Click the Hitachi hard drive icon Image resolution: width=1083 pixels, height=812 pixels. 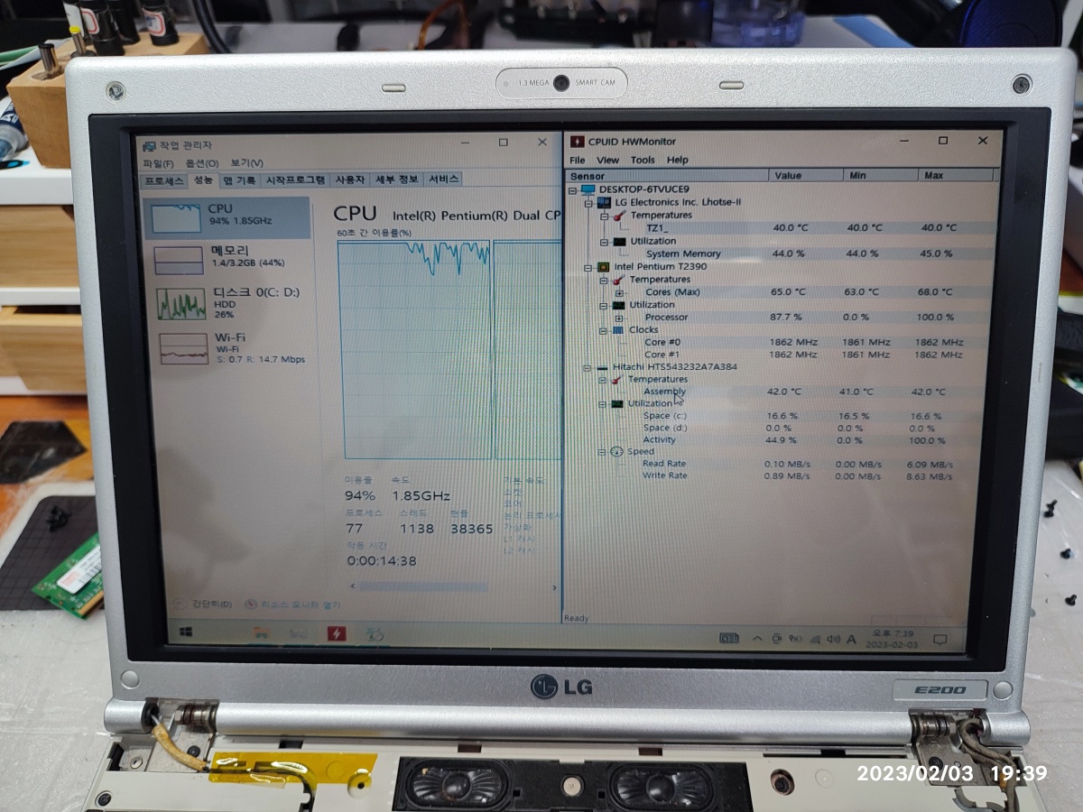[602, 367]
